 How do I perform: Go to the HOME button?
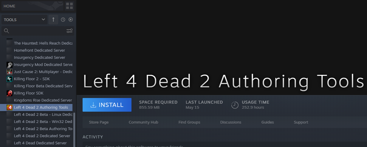tap(32, 6)
